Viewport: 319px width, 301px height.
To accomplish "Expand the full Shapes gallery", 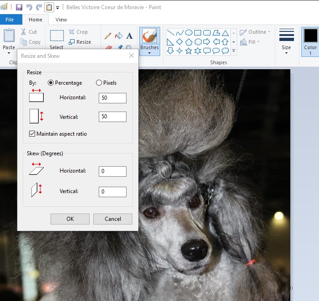I will pos(234,51).
